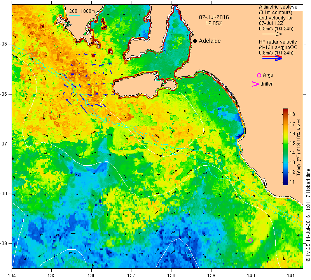Click longitude axis label 140
This screenshot has width=311, height=280.
[251, 276]
